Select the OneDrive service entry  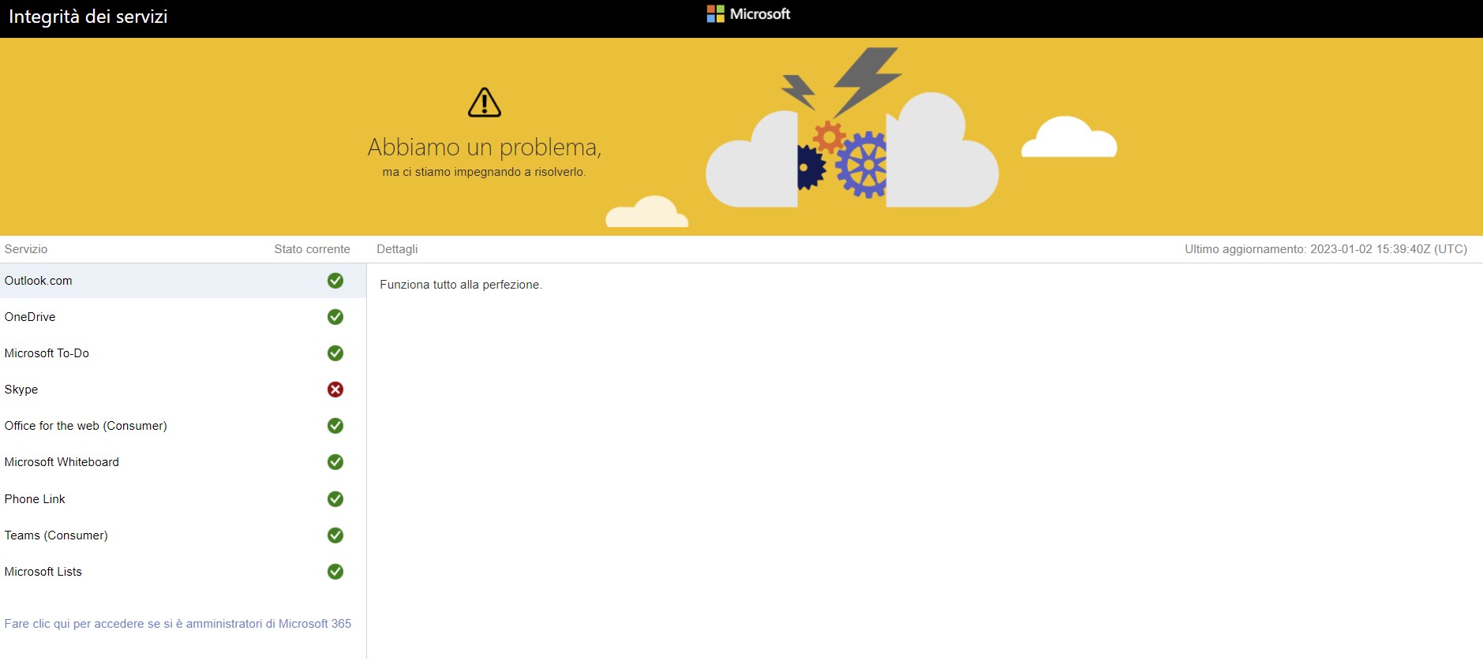[30, 317]
